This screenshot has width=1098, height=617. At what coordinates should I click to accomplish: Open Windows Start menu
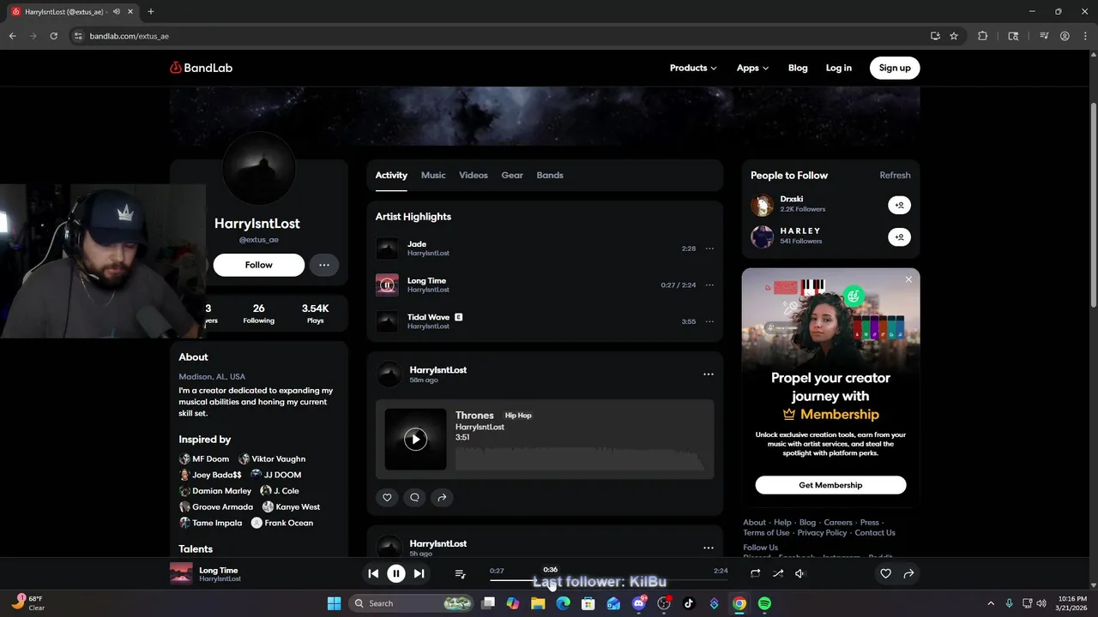pos(334,603)
